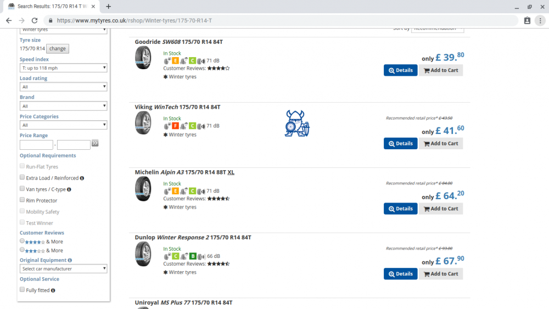Click minimum price range field
549x309 pixels.
36,144
